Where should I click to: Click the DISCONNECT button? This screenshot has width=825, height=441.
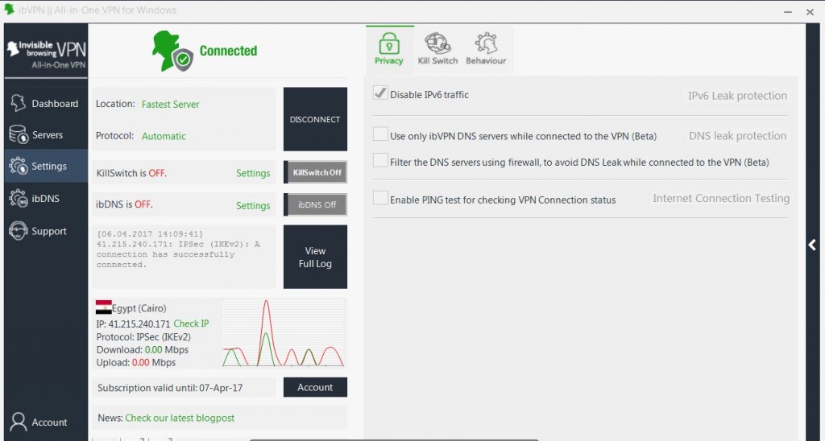click(315, 119)
